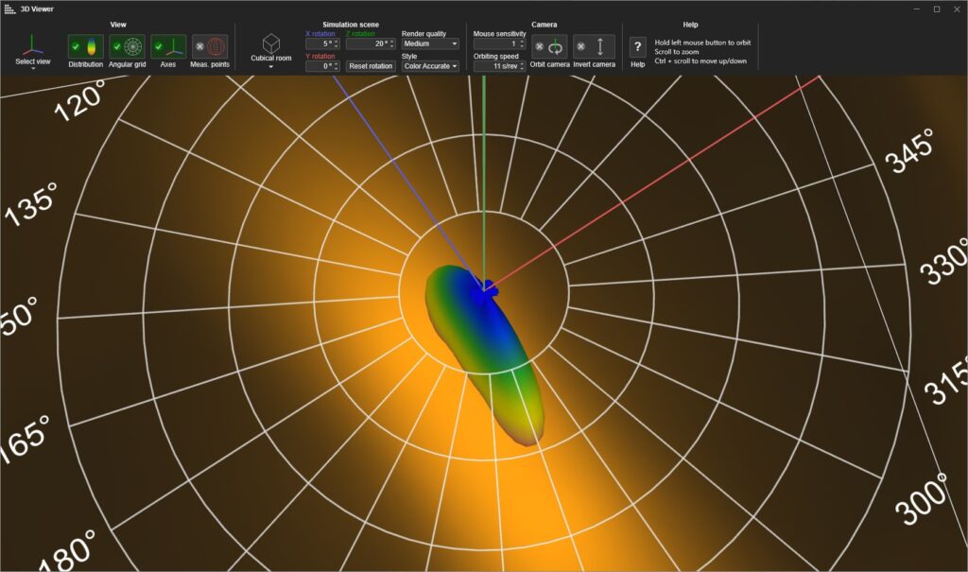968x572 pixels.
Task: Open the Select view axes icon
Action: pos(33,44)
